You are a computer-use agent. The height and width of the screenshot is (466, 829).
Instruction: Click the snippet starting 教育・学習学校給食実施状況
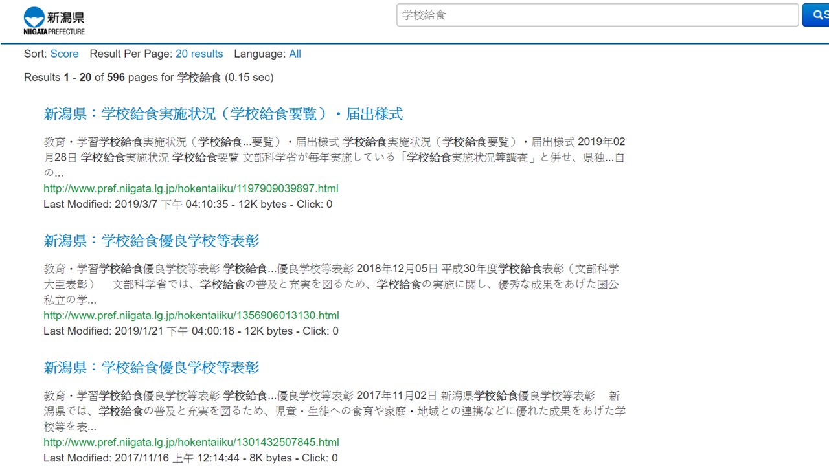(x=334, y=157)
